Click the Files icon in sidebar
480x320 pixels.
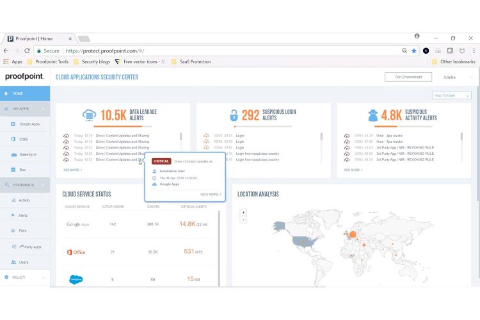point(13,231)
